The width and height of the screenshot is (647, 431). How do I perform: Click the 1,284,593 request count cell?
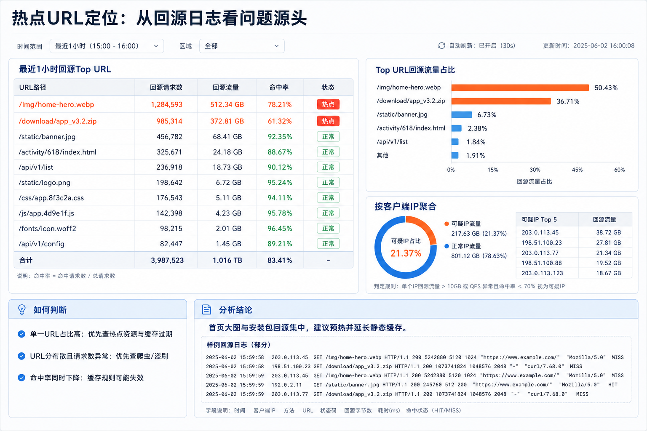coord(167,104)
